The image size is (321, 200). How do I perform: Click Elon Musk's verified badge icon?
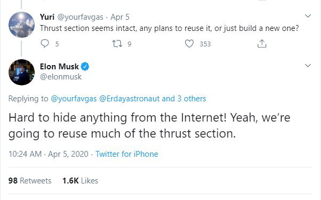tap(85, 67)
